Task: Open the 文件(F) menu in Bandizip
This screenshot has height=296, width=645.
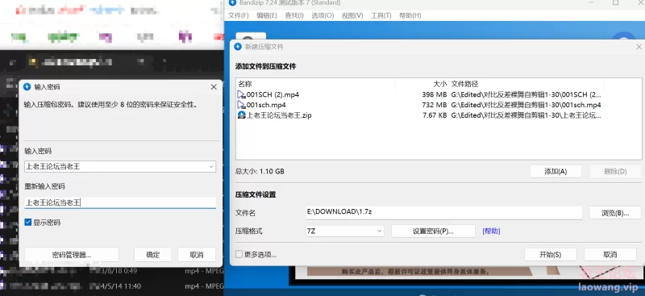Action: tap(238, 15)
